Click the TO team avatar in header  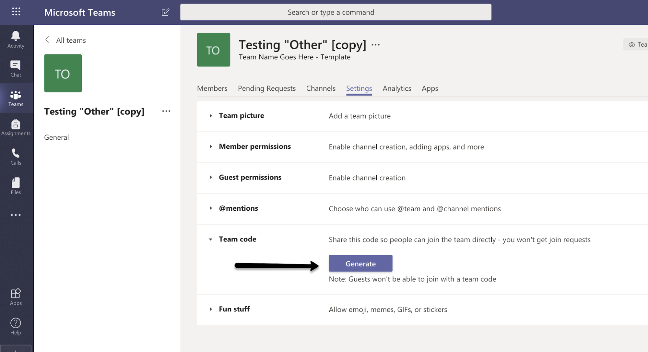(x=214, y=50)
